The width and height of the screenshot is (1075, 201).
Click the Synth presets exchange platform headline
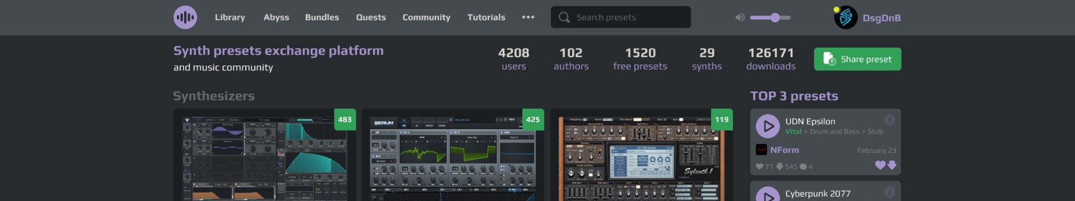[278, 51]
